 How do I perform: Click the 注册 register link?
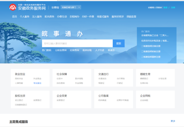[173, 8]
